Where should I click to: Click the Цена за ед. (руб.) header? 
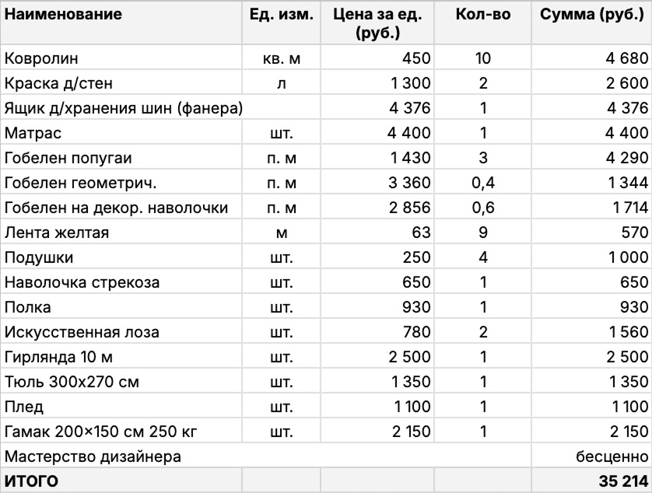(377, 23)
